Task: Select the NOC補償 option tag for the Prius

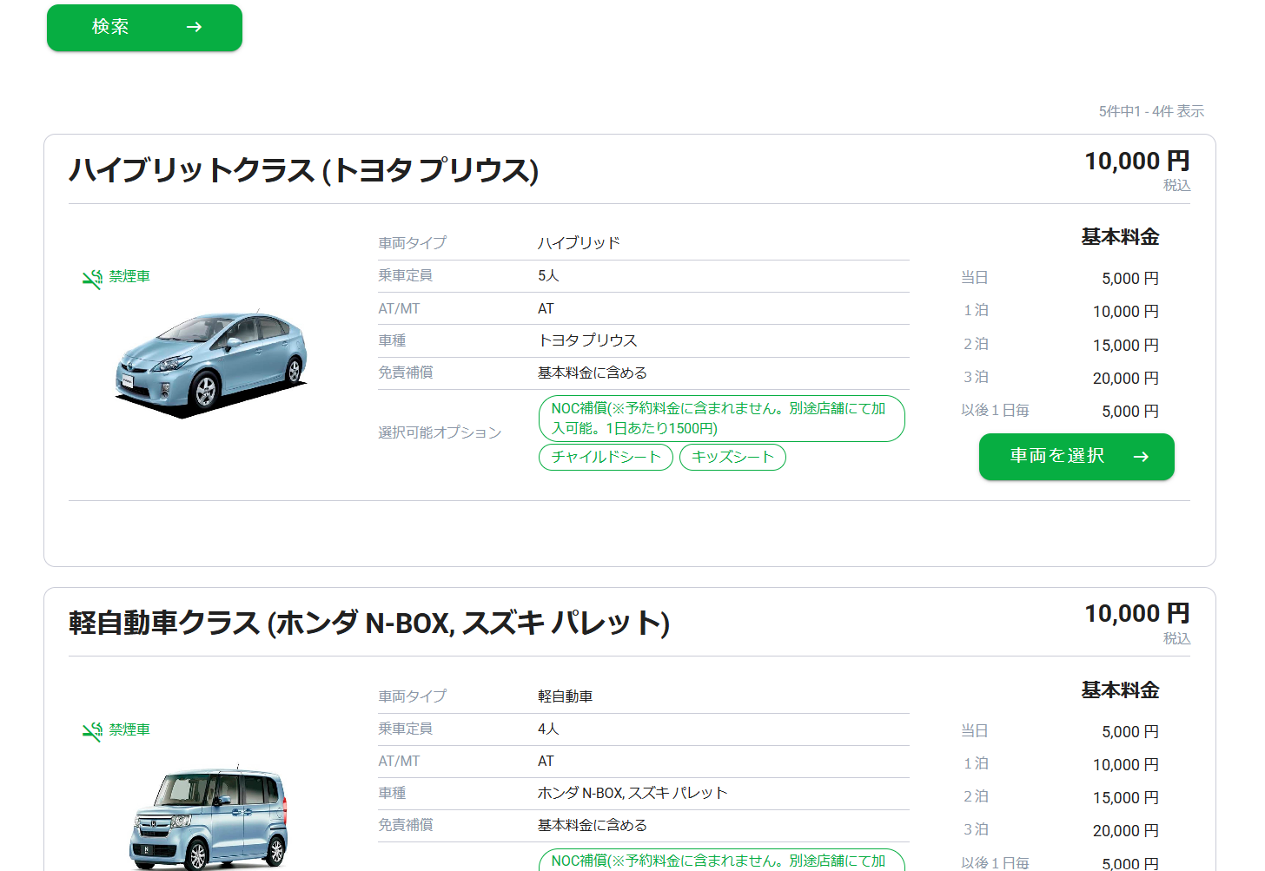Action: 721,419
